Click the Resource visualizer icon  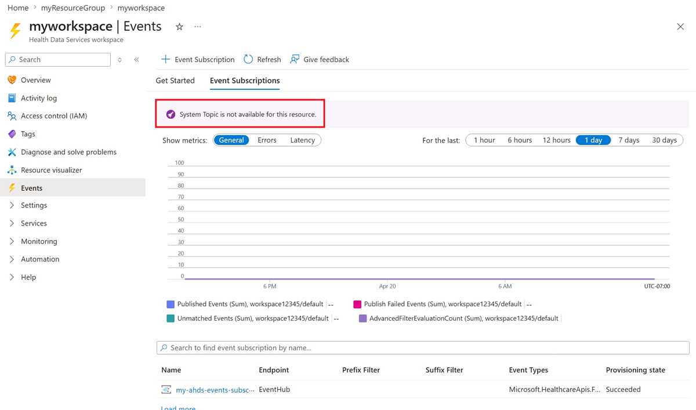point(12,170)
